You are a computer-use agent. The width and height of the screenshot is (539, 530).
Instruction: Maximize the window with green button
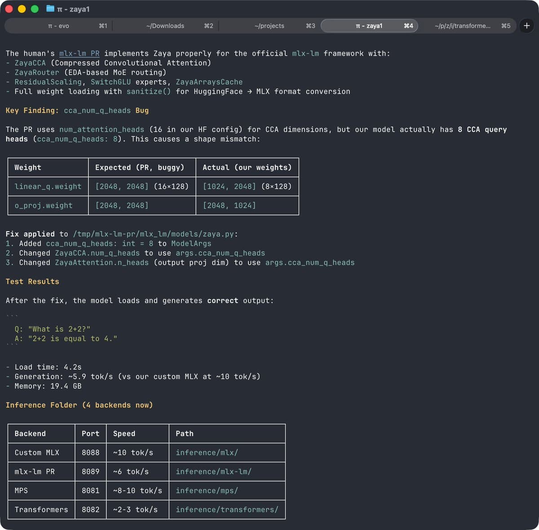tap(35, 9)
